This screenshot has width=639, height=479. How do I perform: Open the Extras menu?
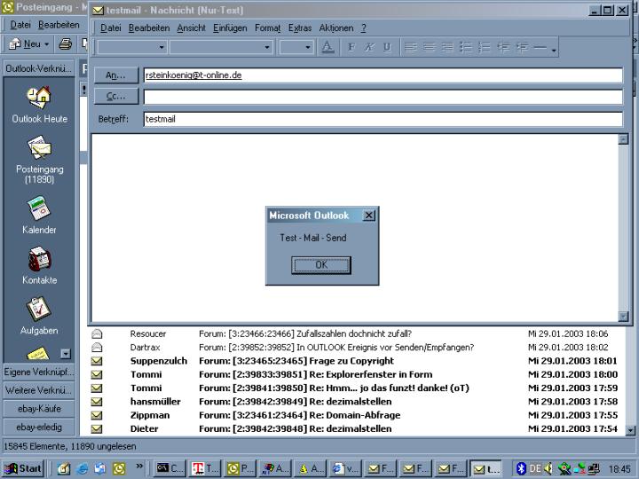[x=300, y=27]
